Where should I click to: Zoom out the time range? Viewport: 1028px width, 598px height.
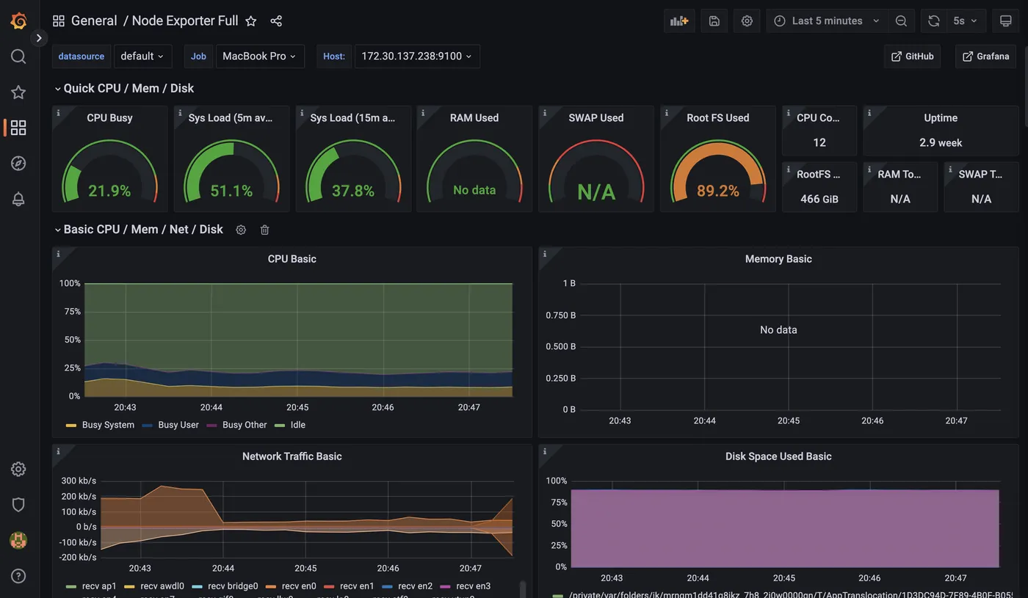[x=901, y=21]
